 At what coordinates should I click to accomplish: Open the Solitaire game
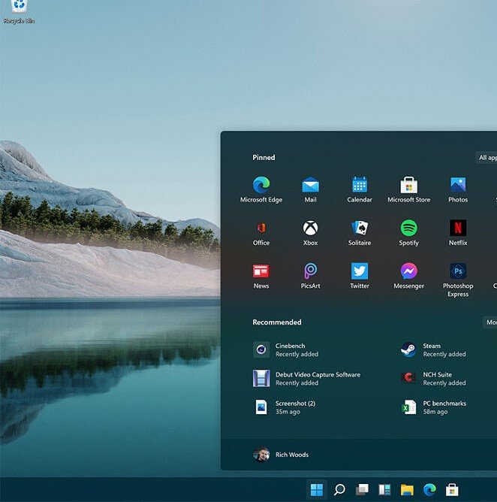pyautogui.click(x=360, y=233)
